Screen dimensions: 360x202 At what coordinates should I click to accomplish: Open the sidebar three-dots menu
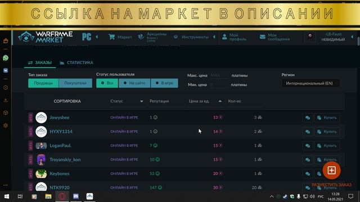6,185
